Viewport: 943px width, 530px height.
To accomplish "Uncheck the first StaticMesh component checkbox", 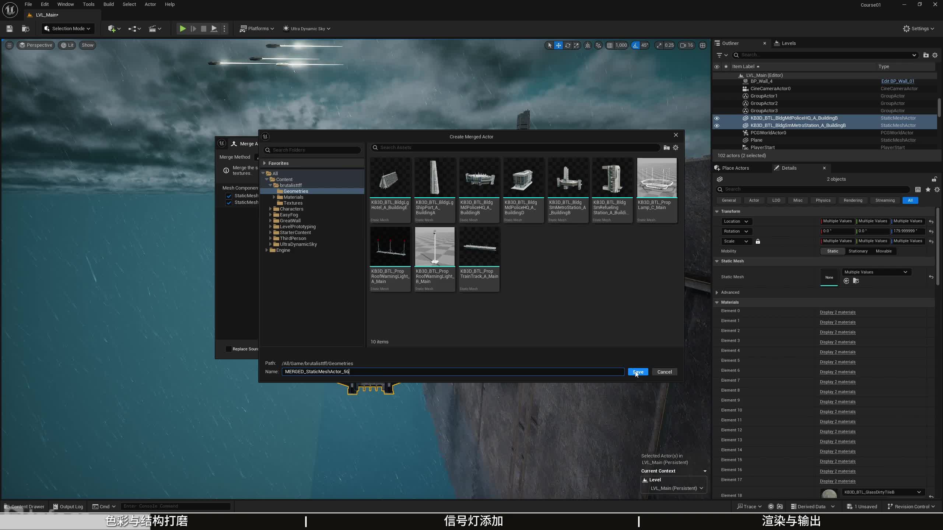I will tap(229, 196).
